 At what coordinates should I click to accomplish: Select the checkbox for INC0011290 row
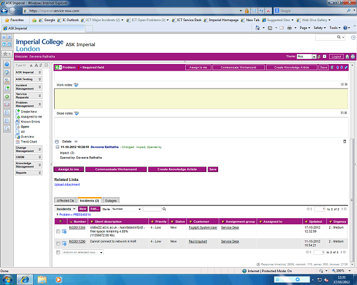(58, 243)
